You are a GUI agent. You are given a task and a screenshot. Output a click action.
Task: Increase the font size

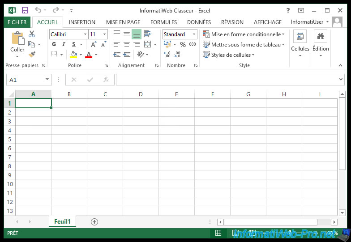[93, 44]
